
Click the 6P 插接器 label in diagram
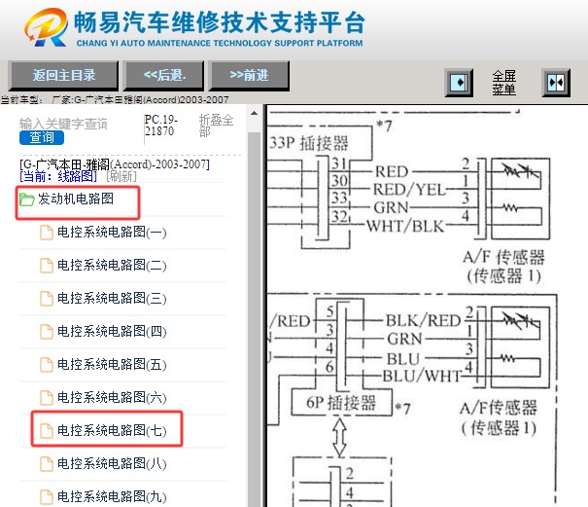341,403
